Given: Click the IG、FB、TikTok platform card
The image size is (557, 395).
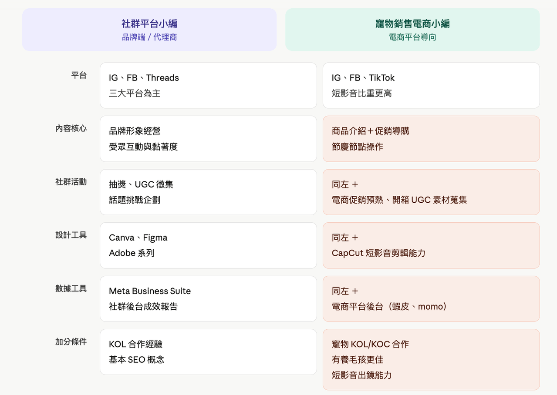Looking at the screenshot, I should [x=431, y=85].
